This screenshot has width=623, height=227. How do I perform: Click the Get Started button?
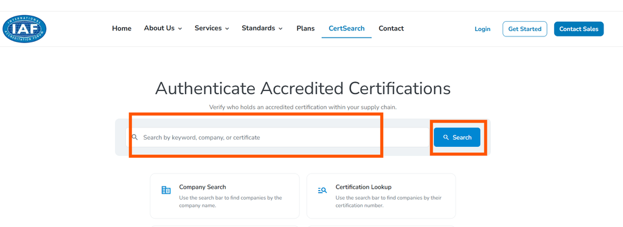[525, 29]
